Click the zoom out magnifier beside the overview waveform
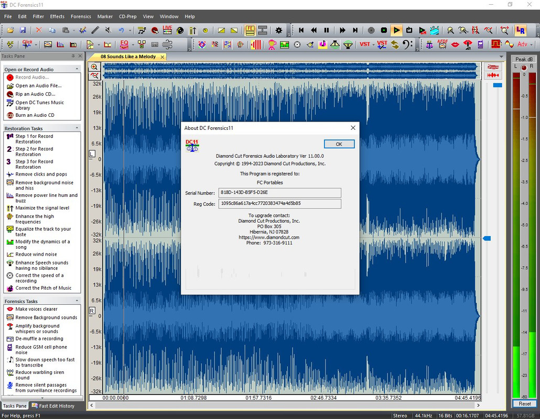 94,75
